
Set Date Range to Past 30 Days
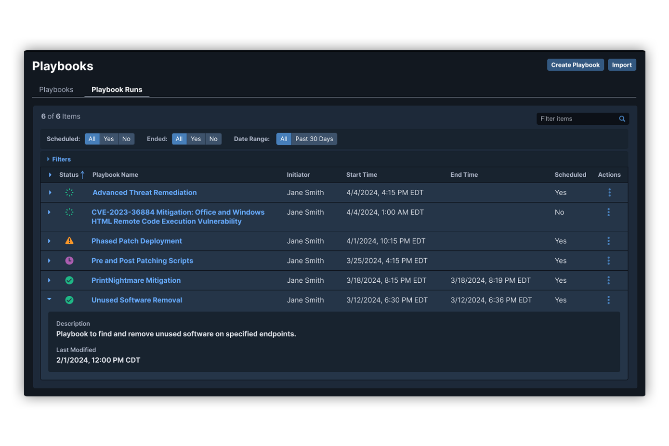[314, 139]
